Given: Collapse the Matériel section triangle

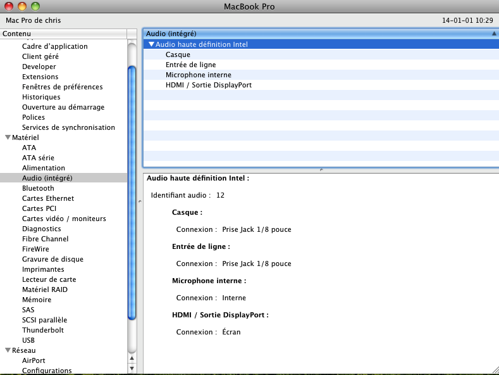Looking at the screenshot, I should click(x=8, y=137).
